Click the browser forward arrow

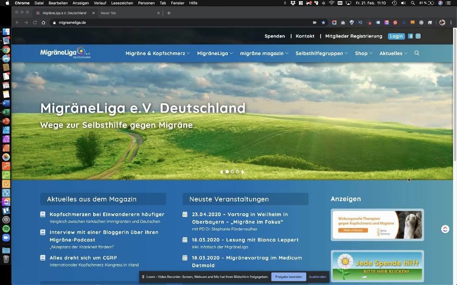pos(26,23)
